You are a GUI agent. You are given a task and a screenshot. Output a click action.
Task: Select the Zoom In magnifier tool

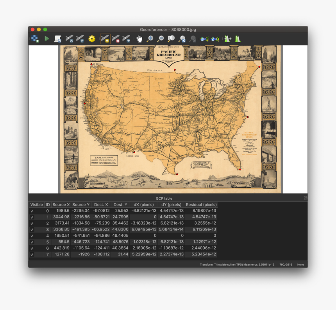tap(150, 38)
